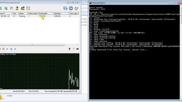Click the Telnet window title bar icon
Screen dimensions: 182x102
coord(90,3)
